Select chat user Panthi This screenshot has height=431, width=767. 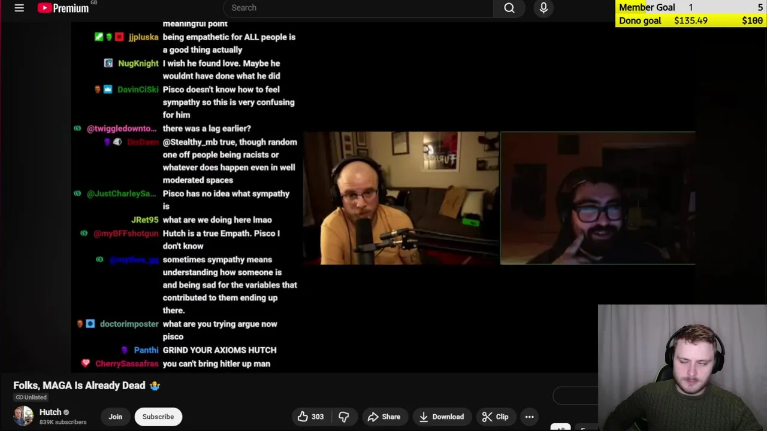tap(146, 350)
